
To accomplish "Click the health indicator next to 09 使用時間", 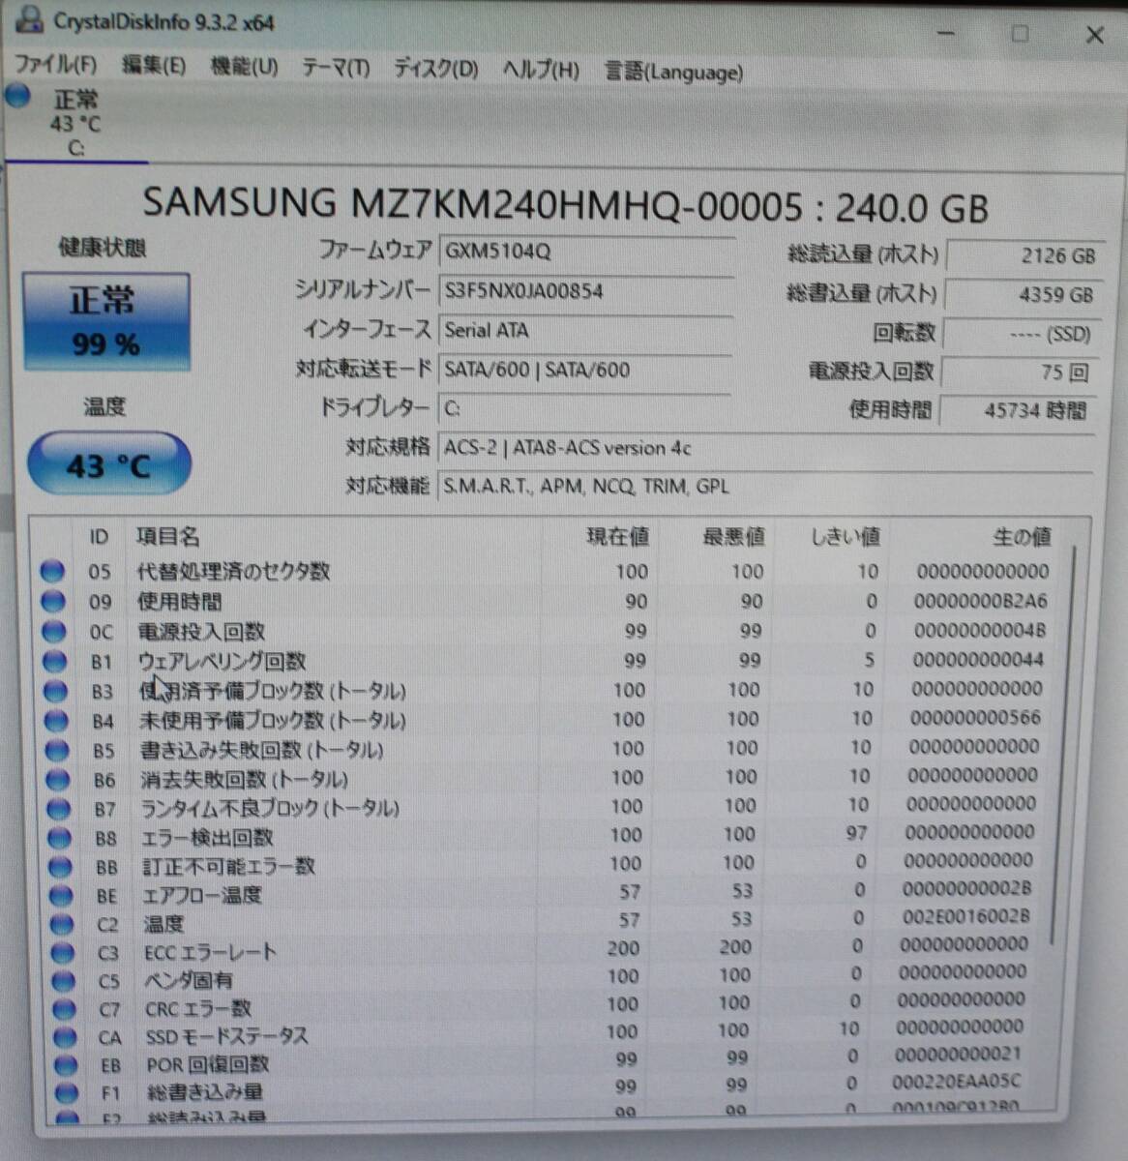I will 53,601.
